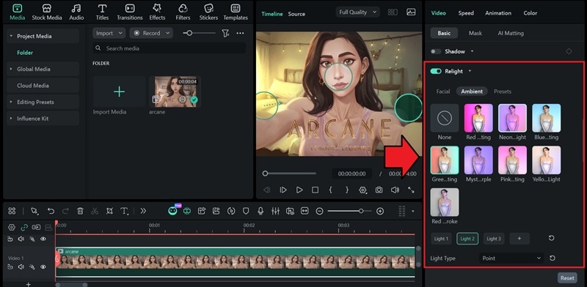Hide the Video 1 track with eye icon
This screenshot has width=587, height=287.
[43, 266]
